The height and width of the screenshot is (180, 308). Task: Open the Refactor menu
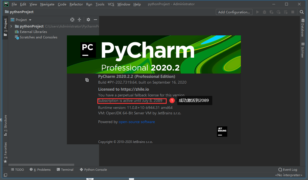pos(76,4)
